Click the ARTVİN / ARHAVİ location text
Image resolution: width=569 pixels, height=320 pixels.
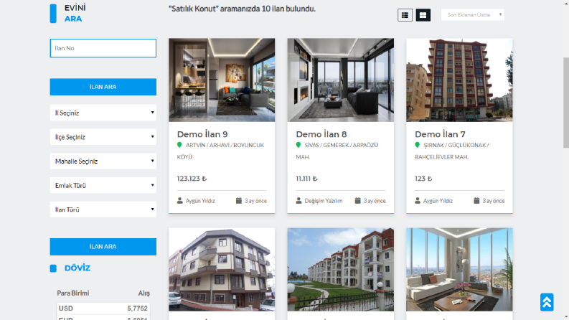click(x=220, y=151)
